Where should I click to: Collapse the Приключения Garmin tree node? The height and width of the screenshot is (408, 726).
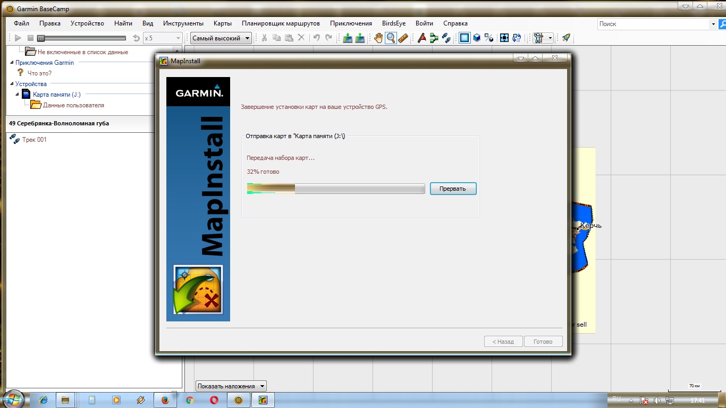pos(12,63)
